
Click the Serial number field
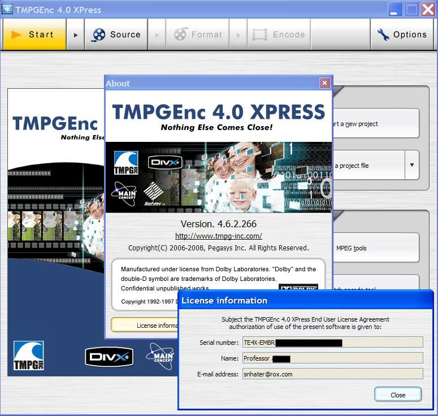[332, 343]
